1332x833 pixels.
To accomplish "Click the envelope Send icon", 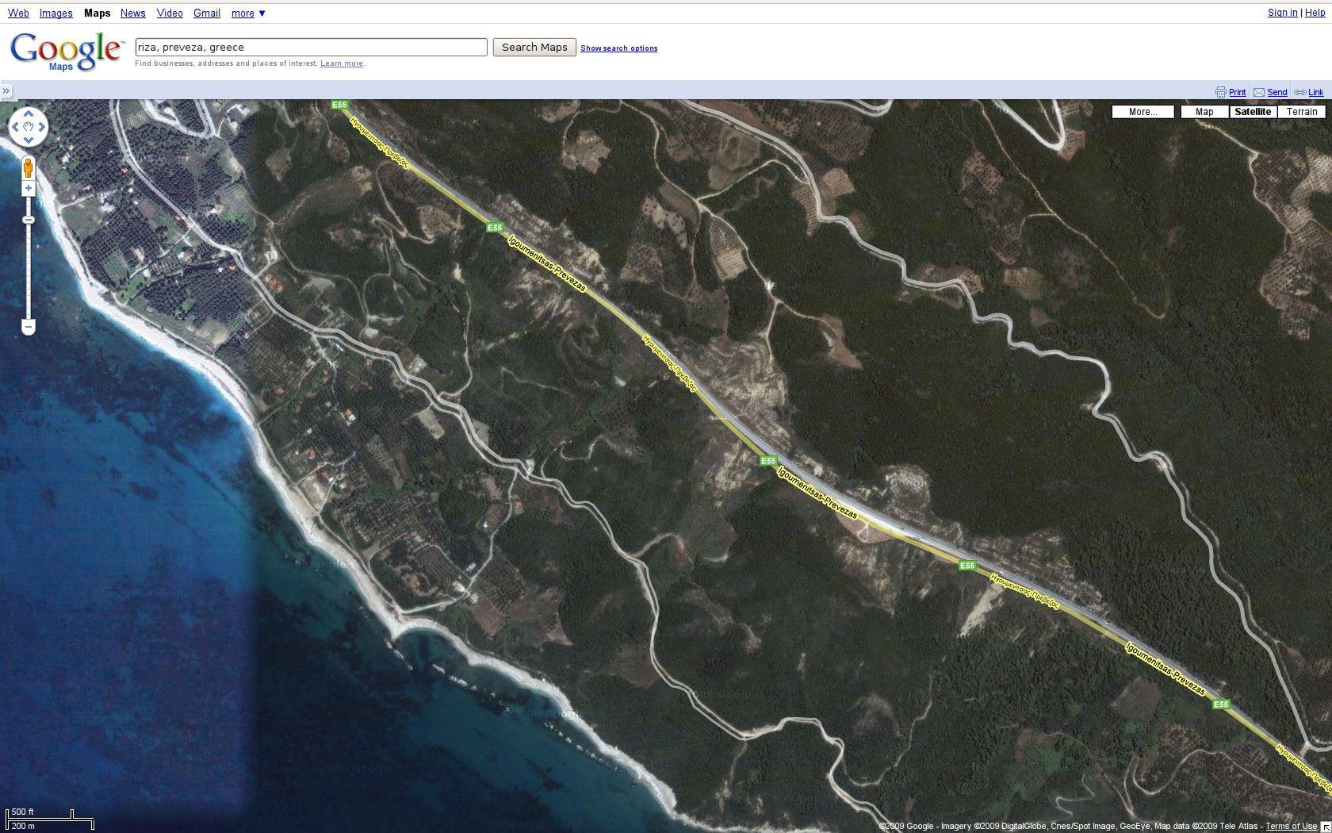I will coord(1259,93).
